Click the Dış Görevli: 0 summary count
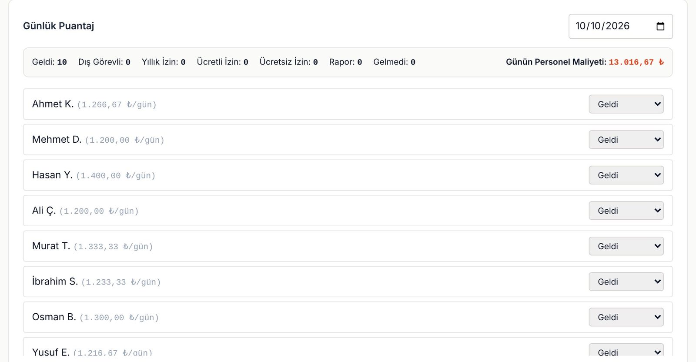696x362 pixels. [x=104, y=62]
